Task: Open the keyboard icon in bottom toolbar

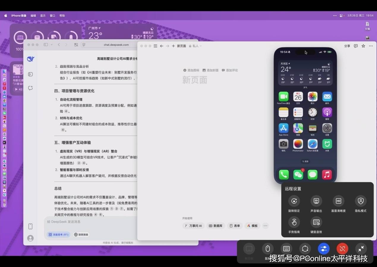Action: pos(286,249)
